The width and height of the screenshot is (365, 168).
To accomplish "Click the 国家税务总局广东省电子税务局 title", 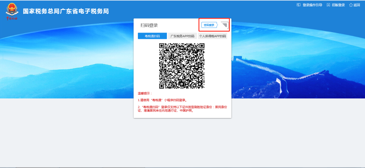I will 66,11.
